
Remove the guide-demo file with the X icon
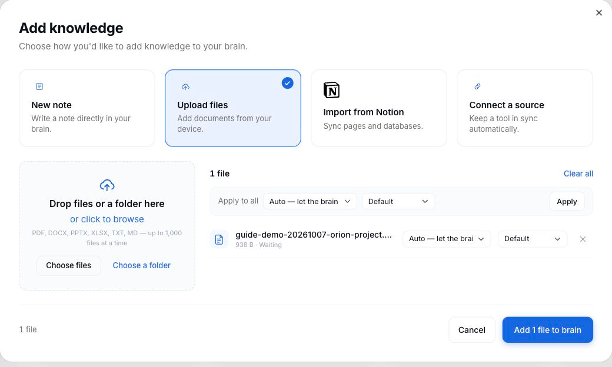pyautogui.click(x=583, y=239)
